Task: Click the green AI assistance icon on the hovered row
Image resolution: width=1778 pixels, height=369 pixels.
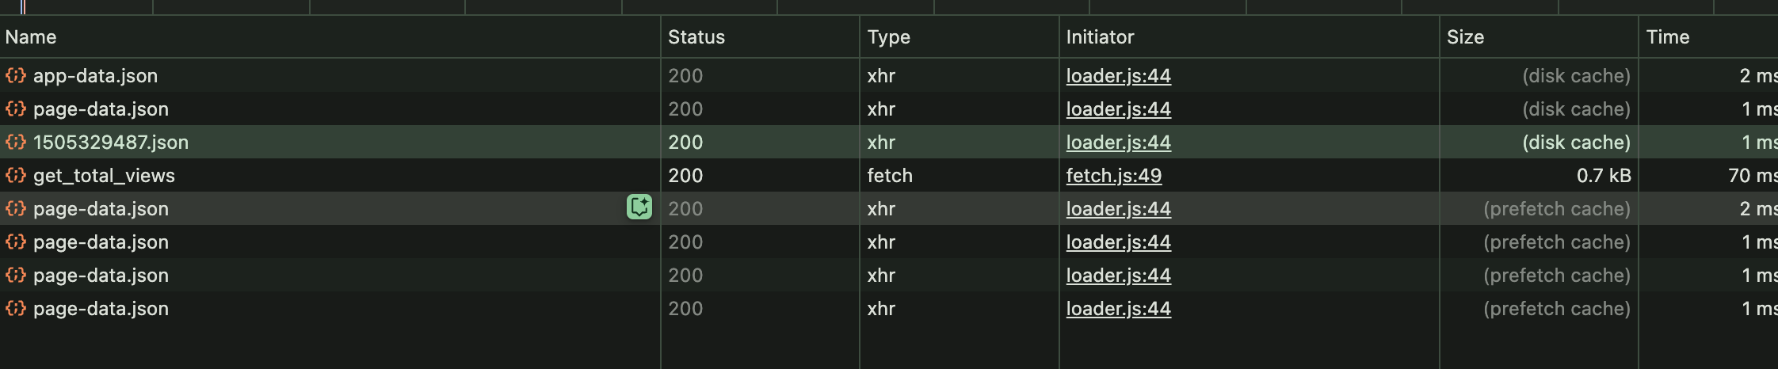Action: pyautogui.click(x=639, y=207)
